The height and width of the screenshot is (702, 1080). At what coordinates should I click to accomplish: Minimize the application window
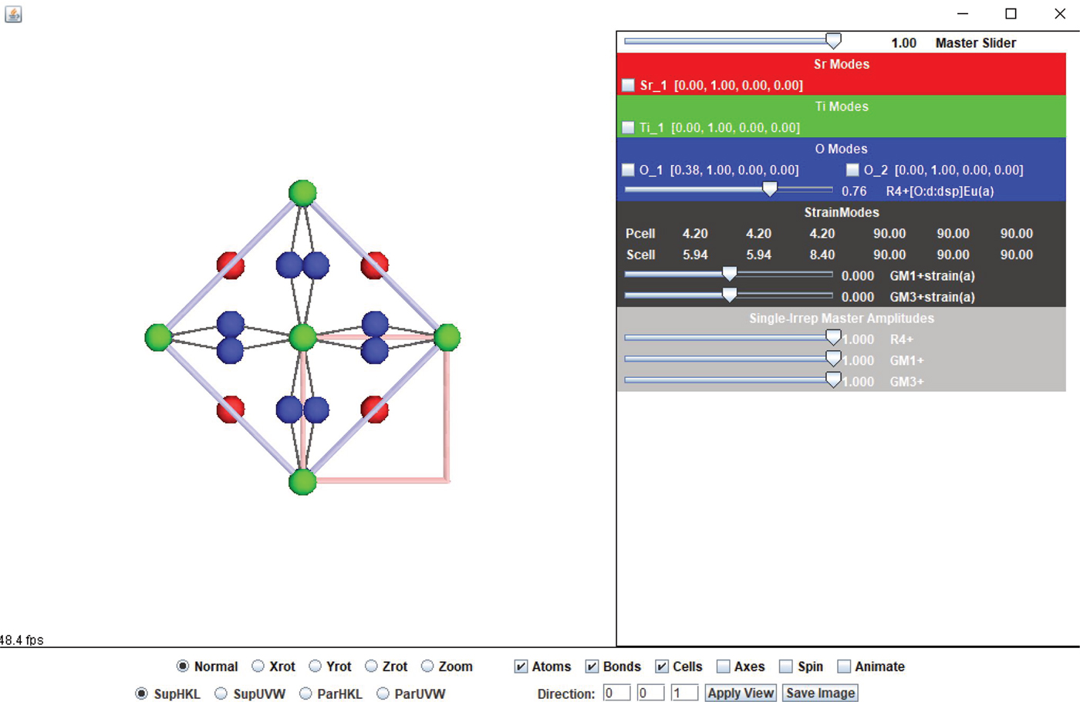962,14
